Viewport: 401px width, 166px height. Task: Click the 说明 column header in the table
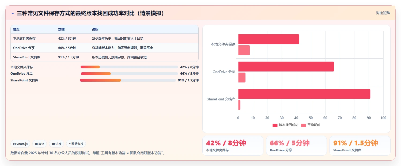[95, 29]
